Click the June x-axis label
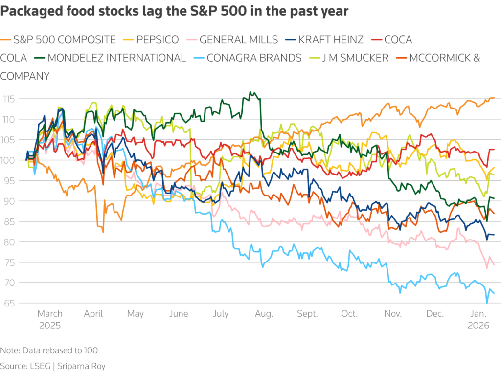The width and height of the screenshot is (501, 371). (178, 314)
